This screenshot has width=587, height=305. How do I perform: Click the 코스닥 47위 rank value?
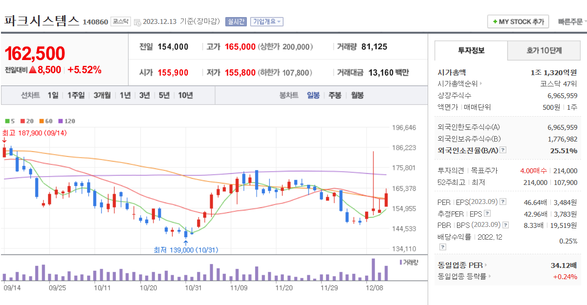[559, 83]
